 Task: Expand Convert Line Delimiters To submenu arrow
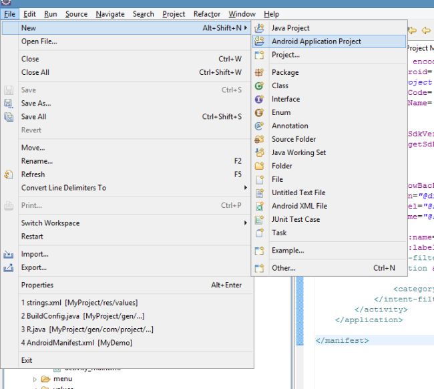[x=246, y=188]
